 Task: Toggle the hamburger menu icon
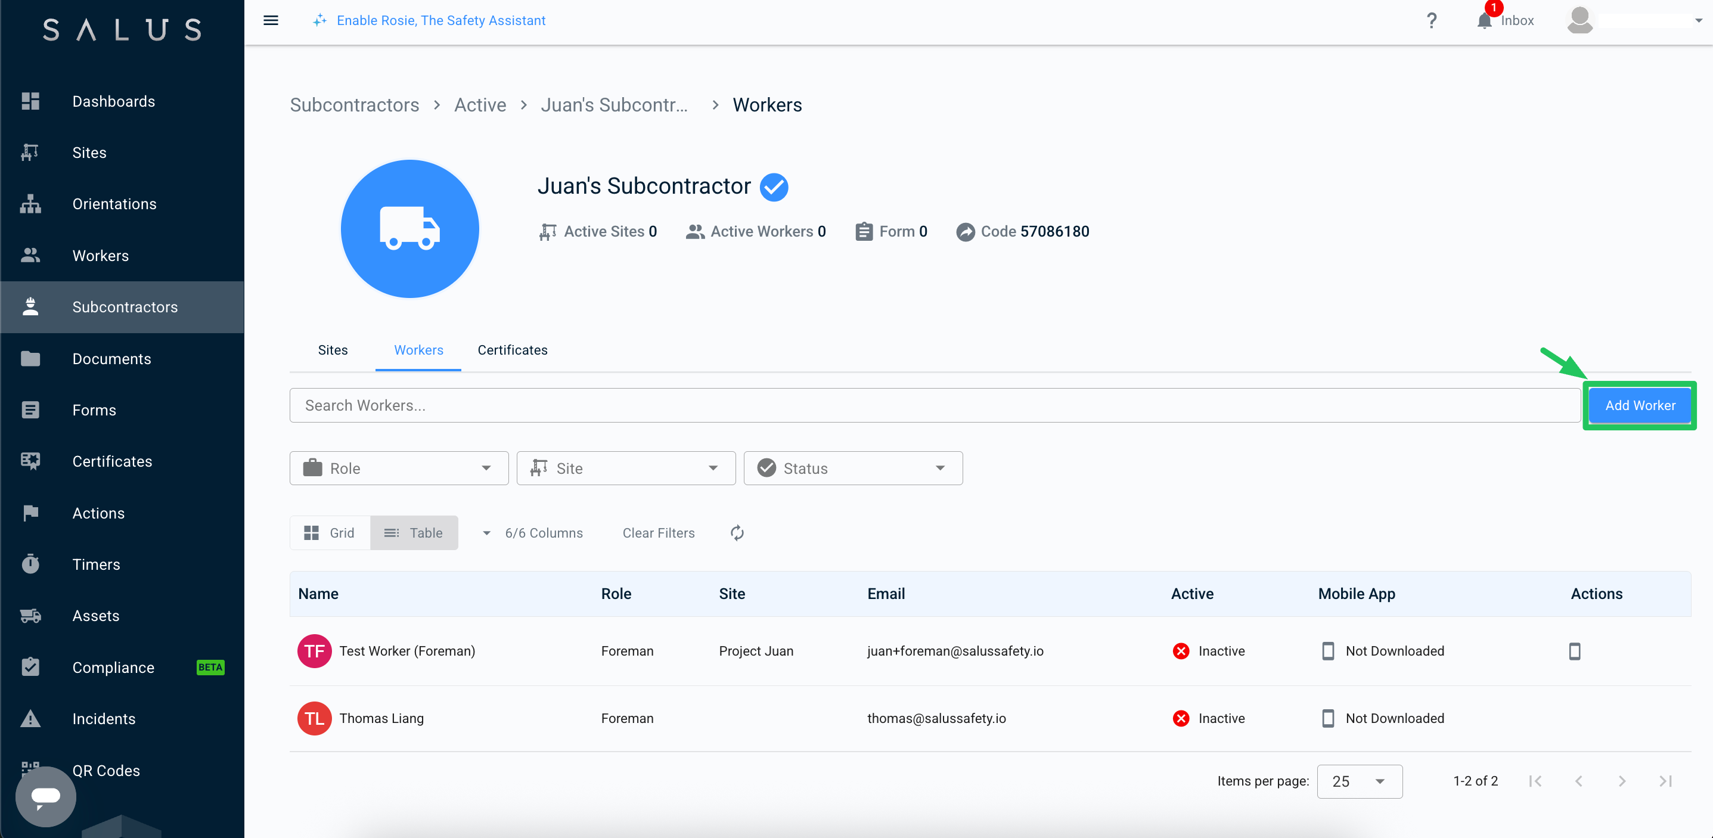coord(271,21)
